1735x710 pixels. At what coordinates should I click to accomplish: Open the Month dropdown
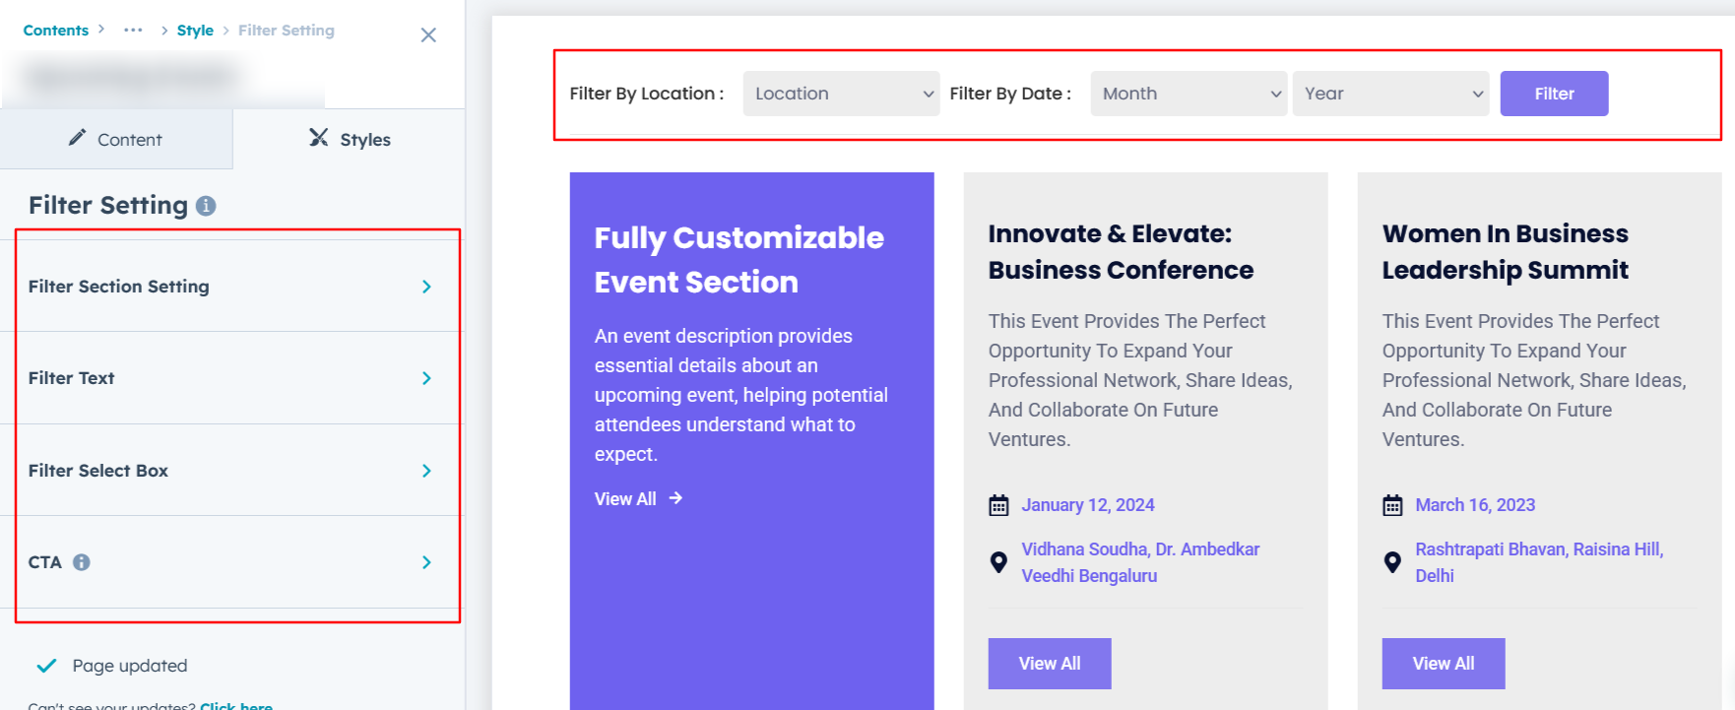click(x=1189, y=94)
